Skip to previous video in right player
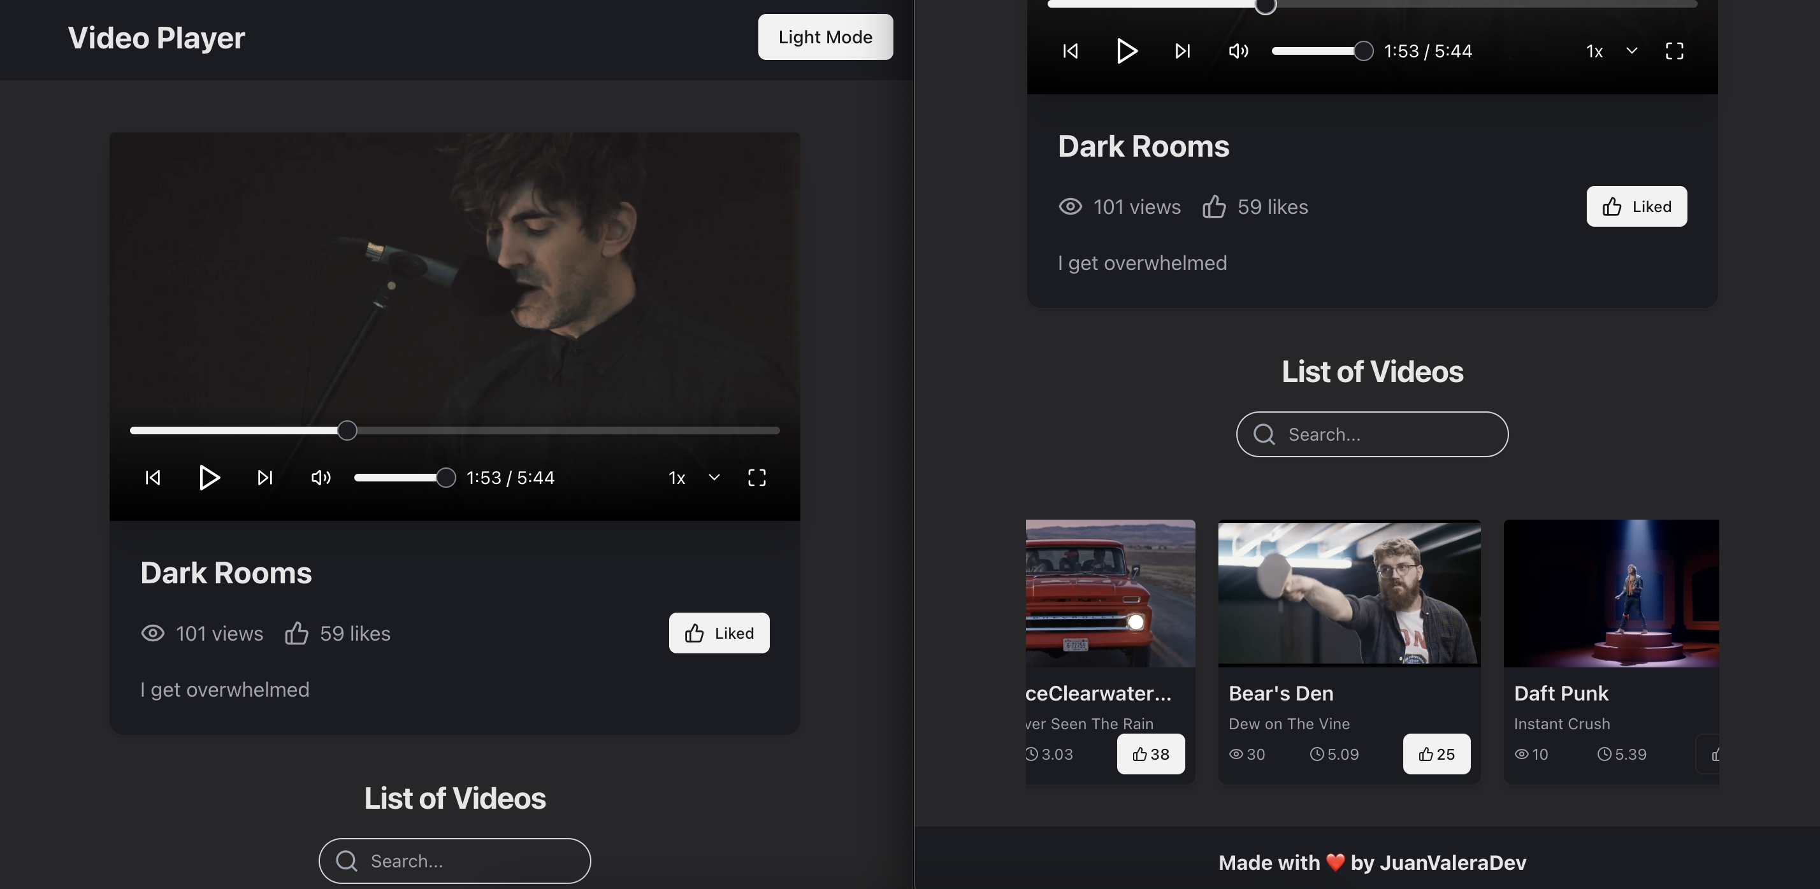Viewport: 1820px width, 889px height. [1071, 51]
